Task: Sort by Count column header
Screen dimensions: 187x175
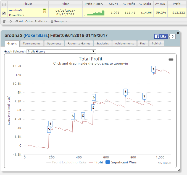Action: [x=113, y=4]
